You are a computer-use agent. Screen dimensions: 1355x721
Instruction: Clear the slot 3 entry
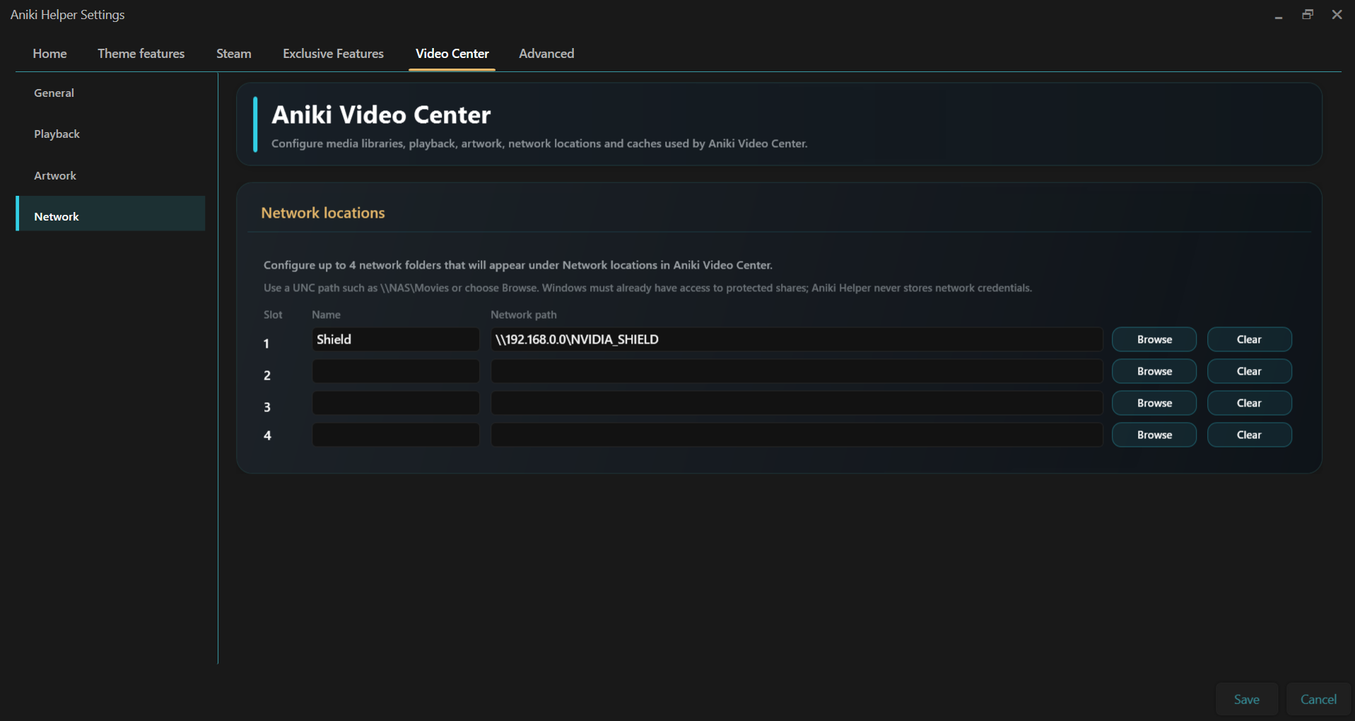click(1249, 403)
